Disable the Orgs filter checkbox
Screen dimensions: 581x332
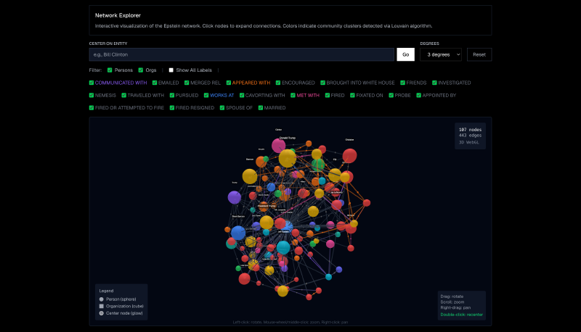pyautogui.click(x=140, y=70)
